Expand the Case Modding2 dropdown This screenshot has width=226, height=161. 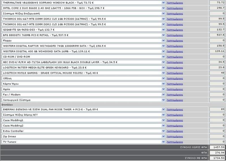pos(83,125)
